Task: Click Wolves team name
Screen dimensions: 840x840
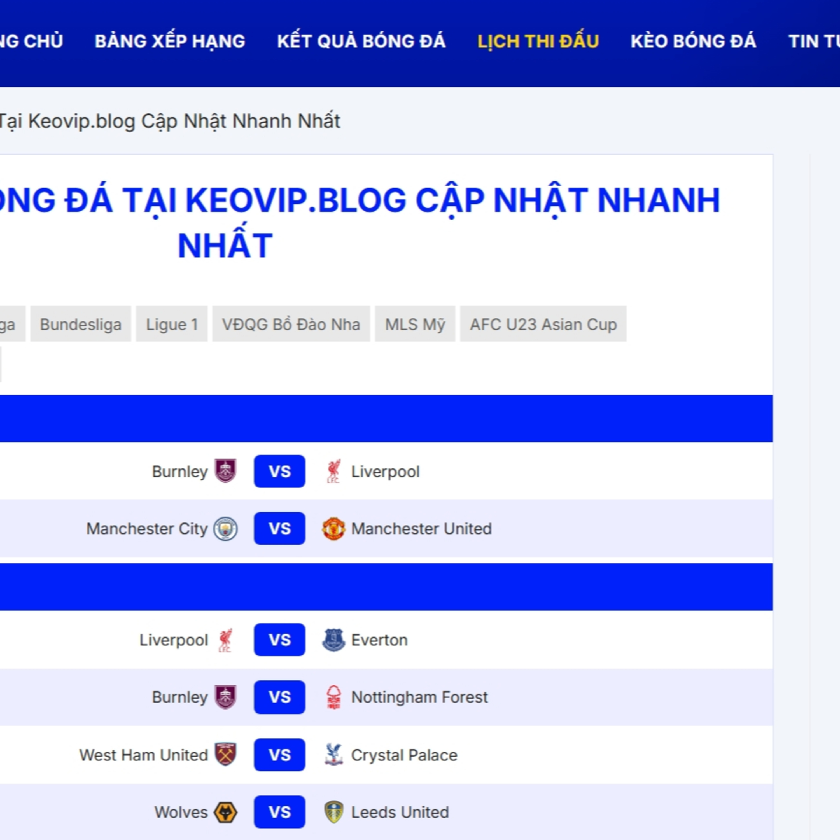Action: (181, 812)
